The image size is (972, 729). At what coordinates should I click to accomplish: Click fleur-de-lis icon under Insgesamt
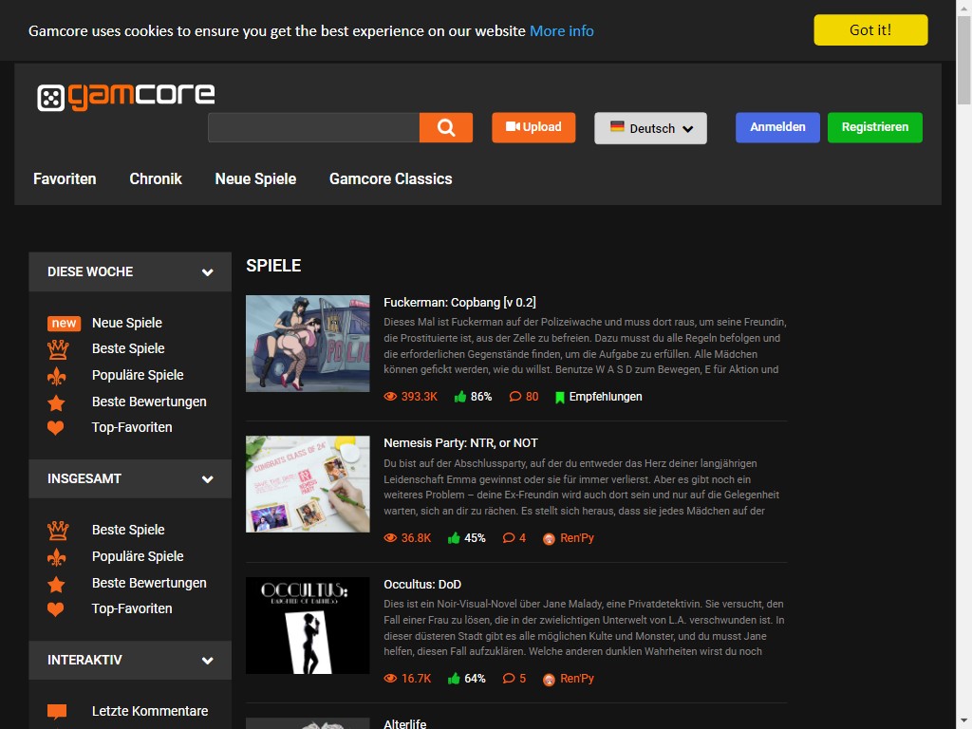[56, 557]
